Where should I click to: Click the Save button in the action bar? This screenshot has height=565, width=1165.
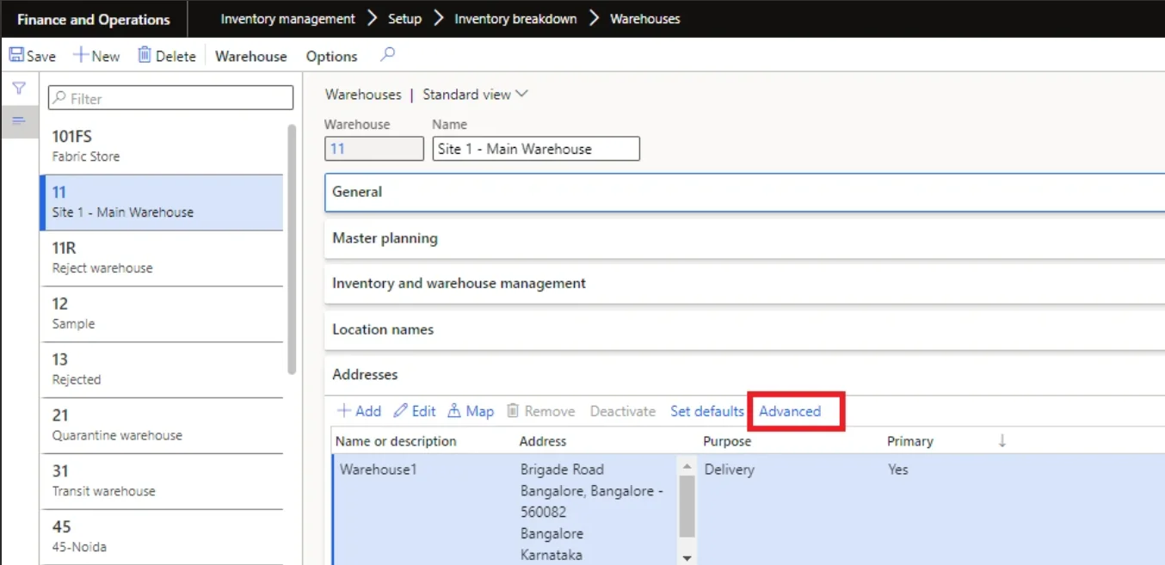click(32, 56)
